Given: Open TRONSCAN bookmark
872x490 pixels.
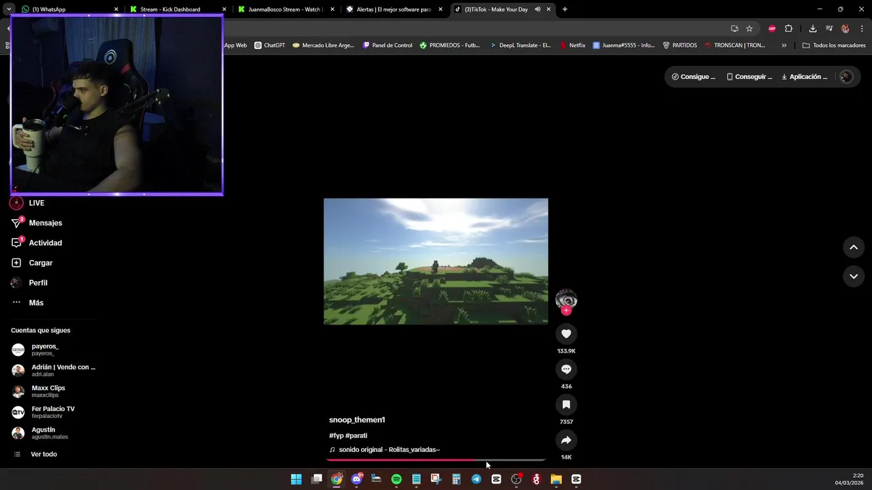Looking at the screenshot, I should (735, 46).
